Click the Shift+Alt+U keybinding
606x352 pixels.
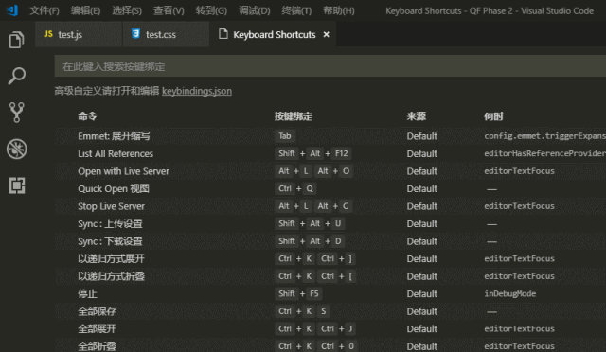point(310,223)
